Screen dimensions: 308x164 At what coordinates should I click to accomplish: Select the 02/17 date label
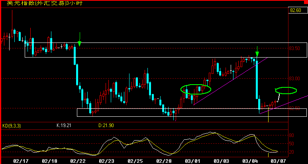point(21,161)
